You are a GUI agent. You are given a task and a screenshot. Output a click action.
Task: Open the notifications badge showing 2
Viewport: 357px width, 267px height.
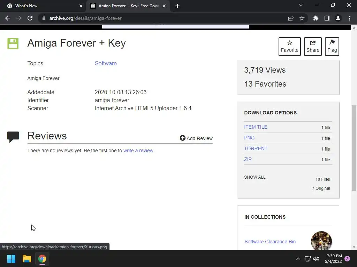coord(347,259)
